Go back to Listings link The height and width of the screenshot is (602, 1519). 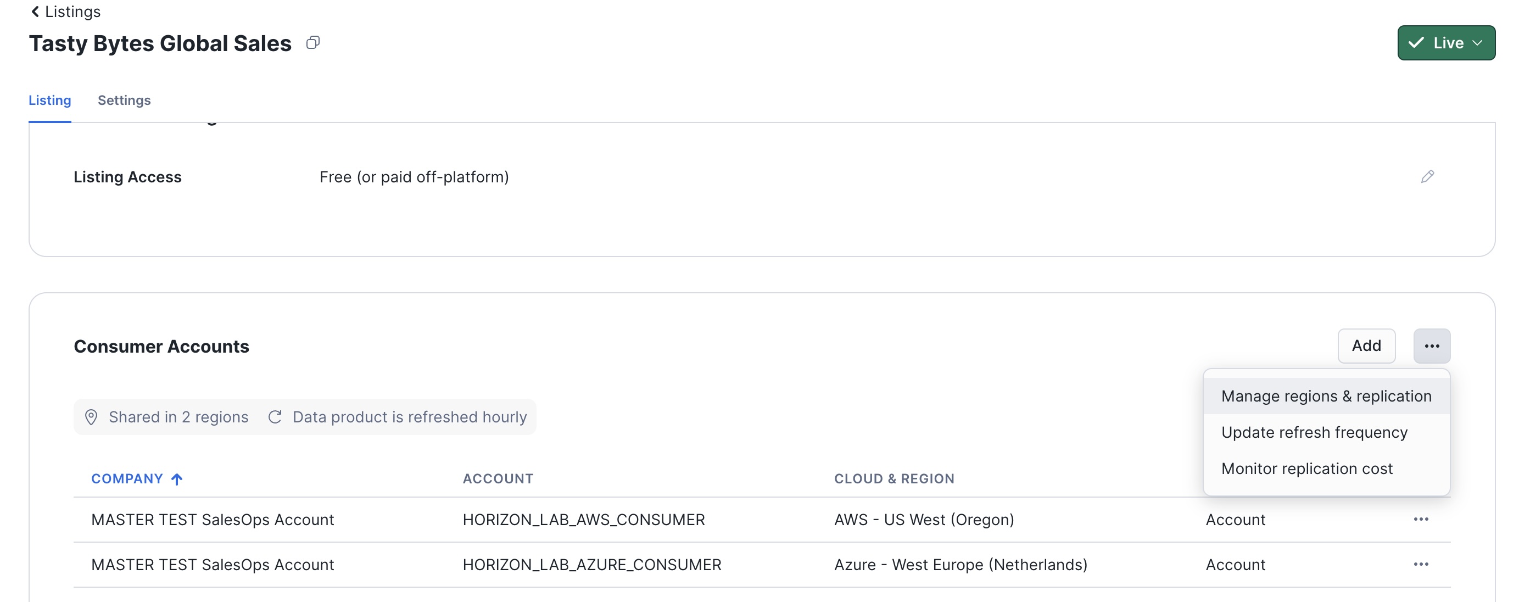pyautogui.click(x=72, y=12)
